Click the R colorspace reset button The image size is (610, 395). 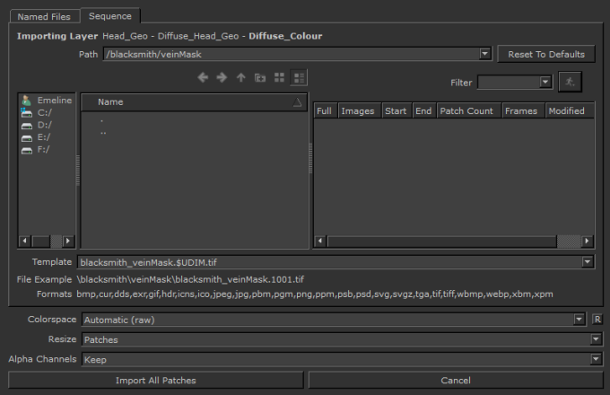coord(597,319)
